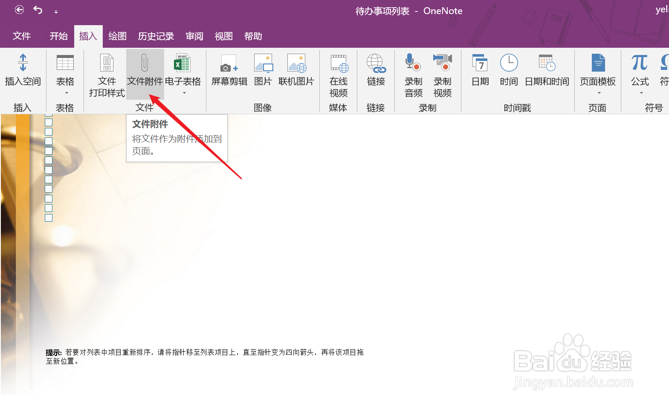The height and width of the screenshot is (405, 669).
Task: Start 录制视频 video recording
Action: pyautogui.click(x=443, y=75)
